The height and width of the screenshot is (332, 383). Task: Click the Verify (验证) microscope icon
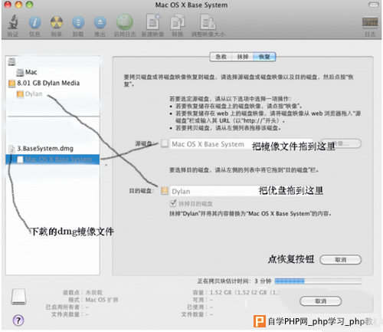point(13,22)
